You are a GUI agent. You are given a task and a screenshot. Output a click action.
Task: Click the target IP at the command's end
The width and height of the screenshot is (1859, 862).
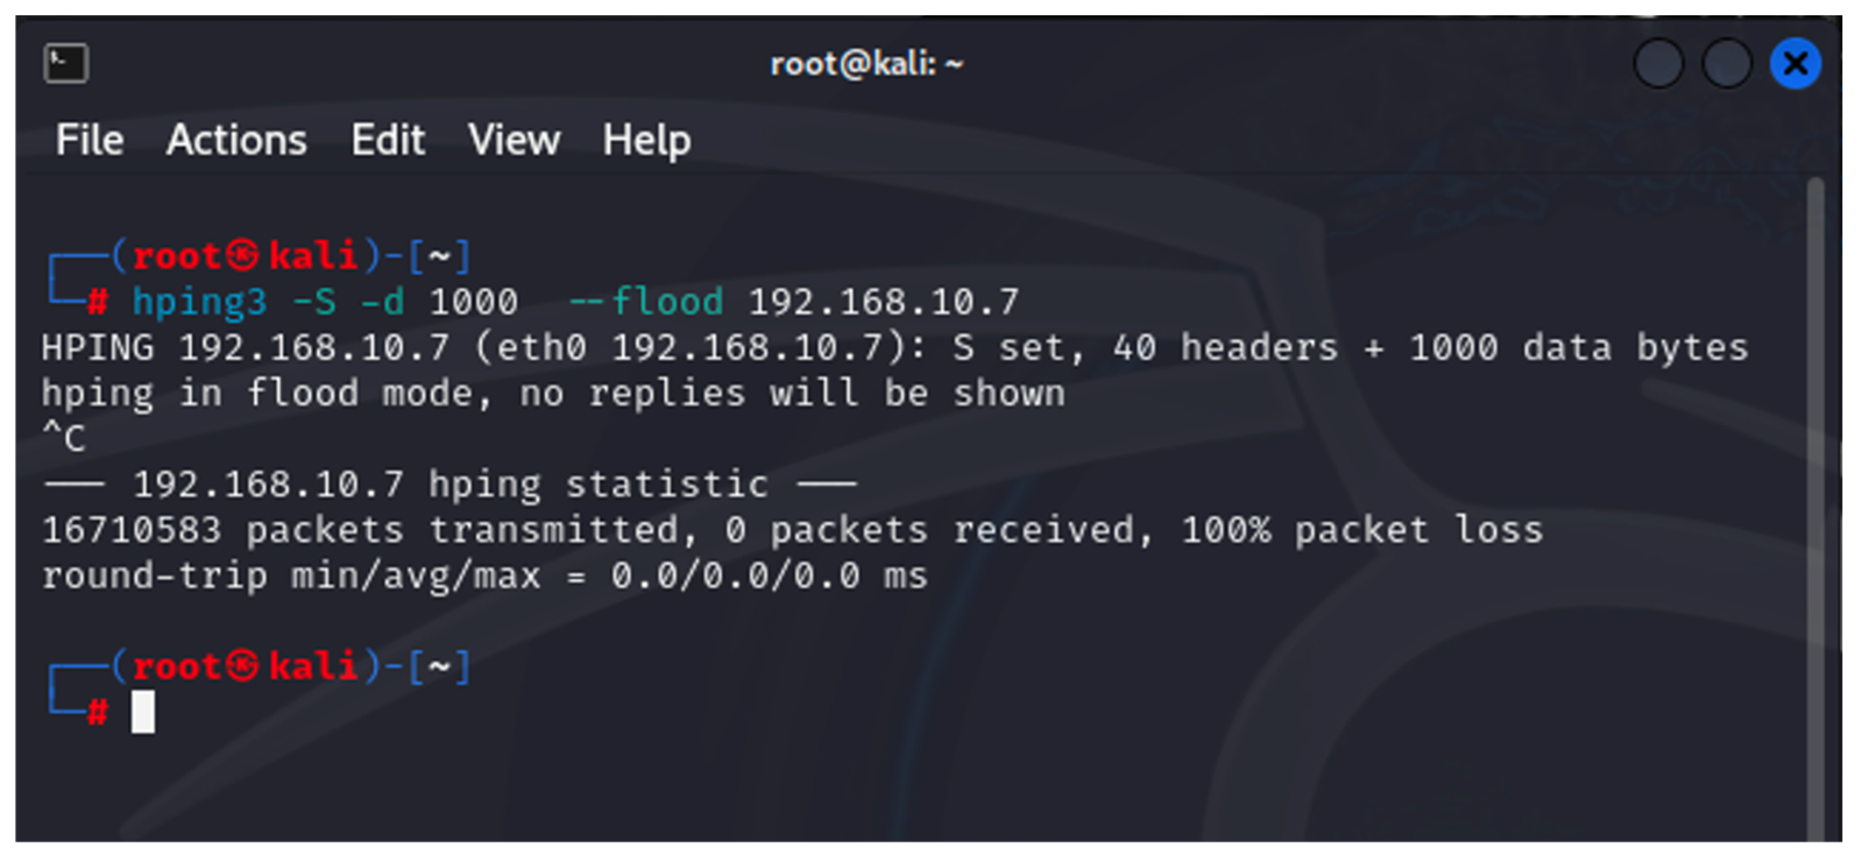[x=884, y=302]
